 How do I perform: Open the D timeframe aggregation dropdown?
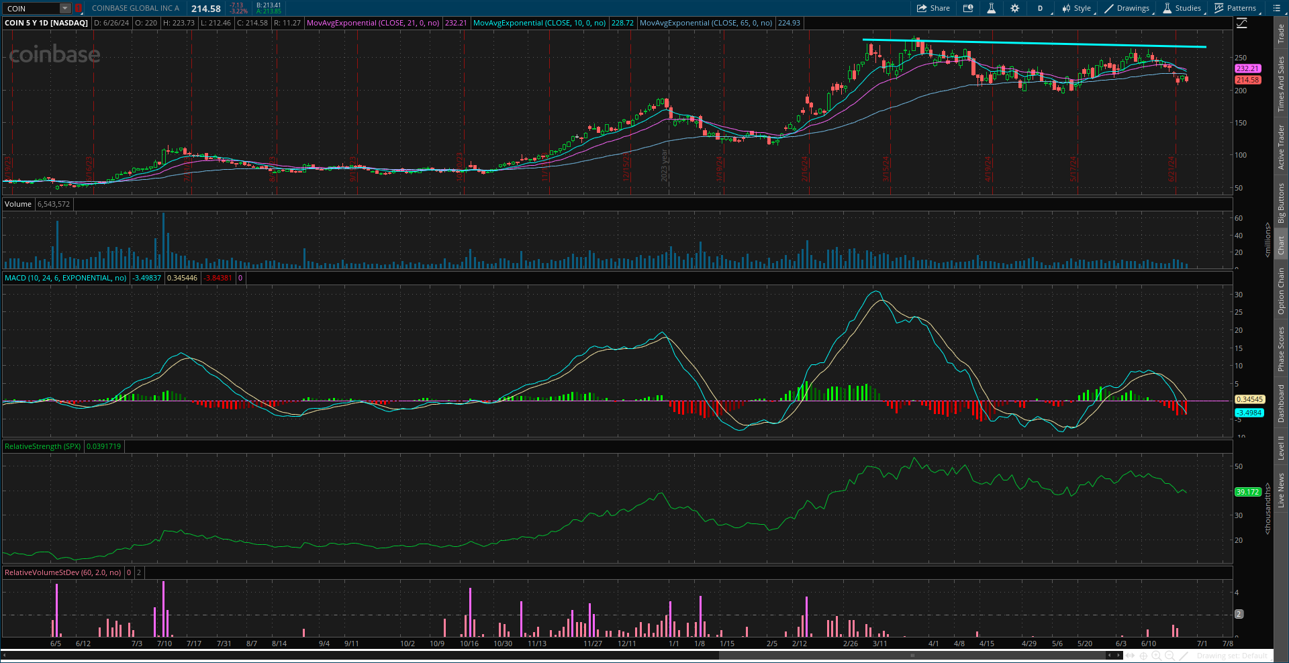(x=1041, y=8)
